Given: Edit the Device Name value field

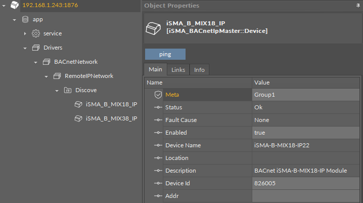Looking at the screenshot, I should pos(306,145).
